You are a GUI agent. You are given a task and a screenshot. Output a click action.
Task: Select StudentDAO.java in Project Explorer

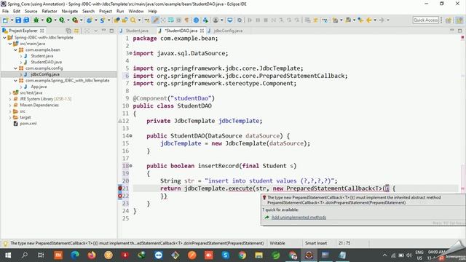click(x=46, y=62)
